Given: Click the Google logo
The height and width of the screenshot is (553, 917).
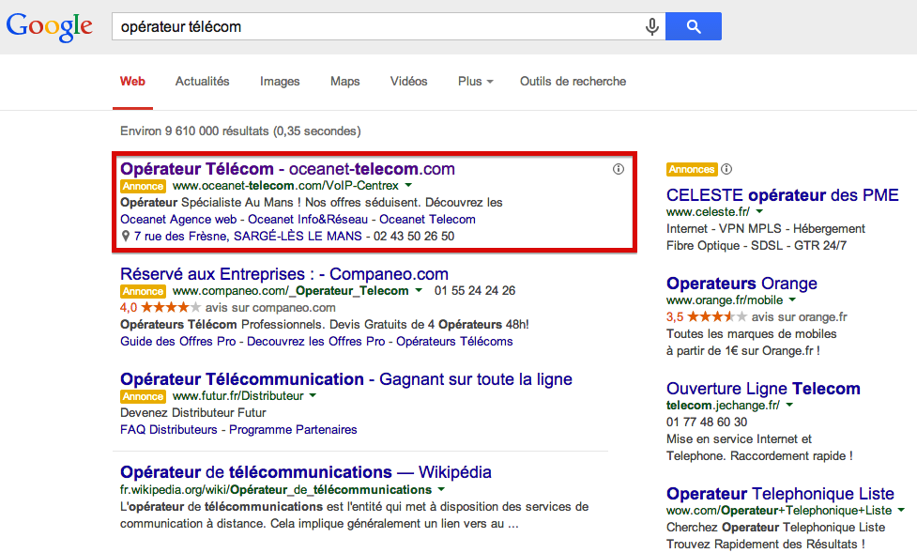Looking at the screenshot, I should coord(49,27).
